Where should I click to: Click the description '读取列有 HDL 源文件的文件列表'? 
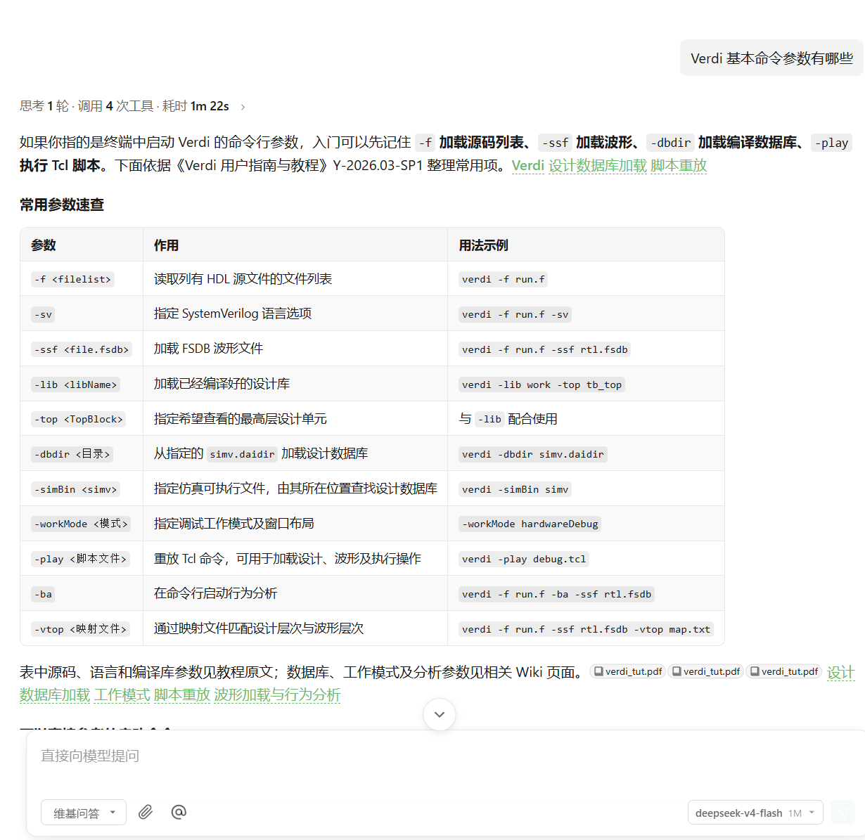pyautogui.click(x=243, y=279)
